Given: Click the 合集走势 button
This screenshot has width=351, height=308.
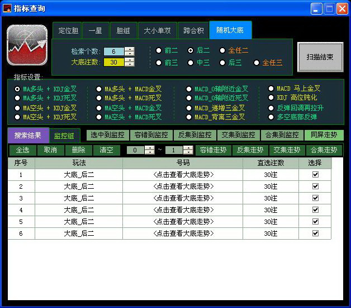Looking at the screenshot, I should click(324, 150).
